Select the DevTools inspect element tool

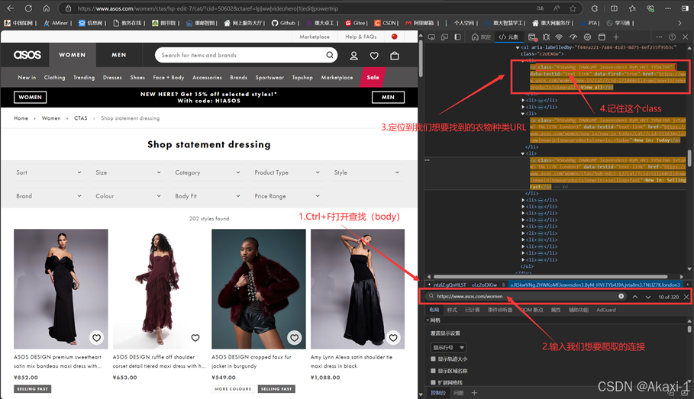(x=431, y=37)
